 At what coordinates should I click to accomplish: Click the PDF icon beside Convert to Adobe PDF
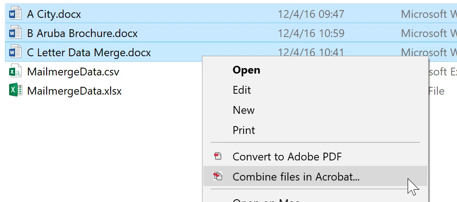coord(218,157)
